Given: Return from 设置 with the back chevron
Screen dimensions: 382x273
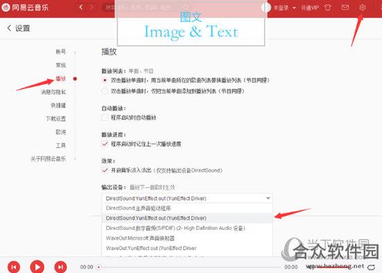Looking at the screenshot, I should [x=9, y=28].
